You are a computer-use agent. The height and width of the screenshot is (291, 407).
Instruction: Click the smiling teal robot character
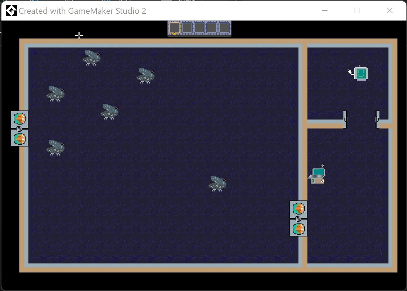pyautogui.click(x=361, y=73)
